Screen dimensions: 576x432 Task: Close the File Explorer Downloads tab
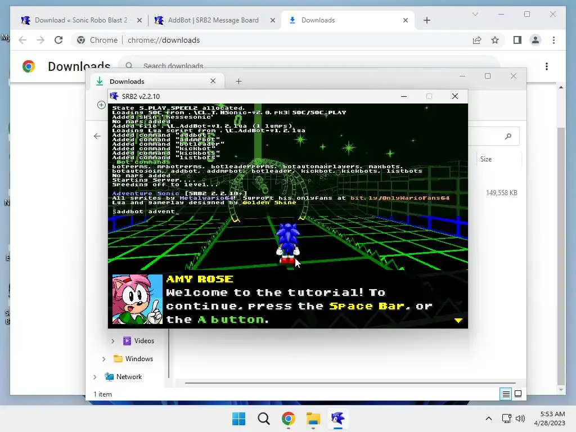pyautogui.click(x=213, y=81)
